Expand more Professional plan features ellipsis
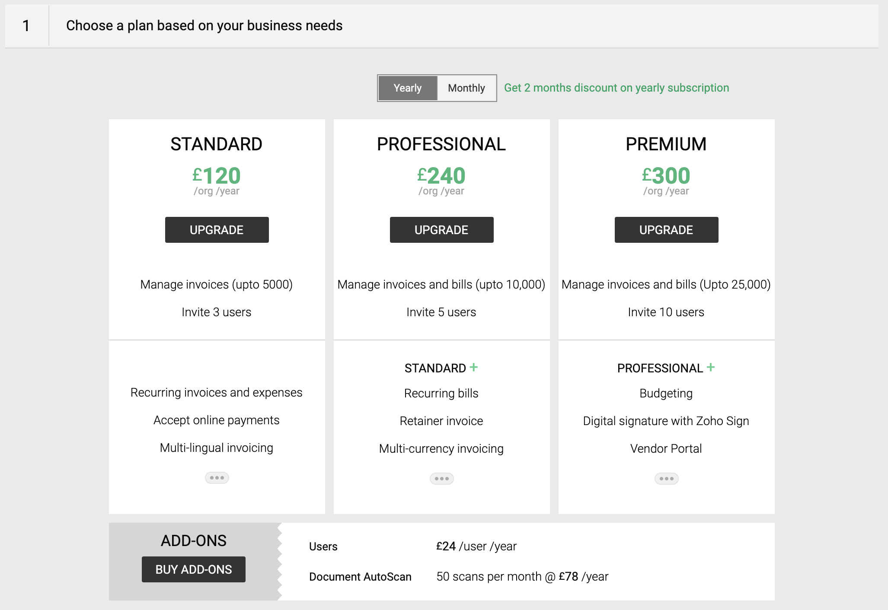 pos(441,479)
